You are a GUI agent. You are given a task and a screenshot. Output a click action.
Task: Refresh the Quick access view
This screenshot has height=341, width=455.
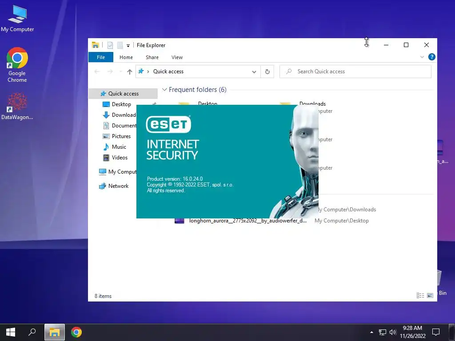[x=267, y=71]
